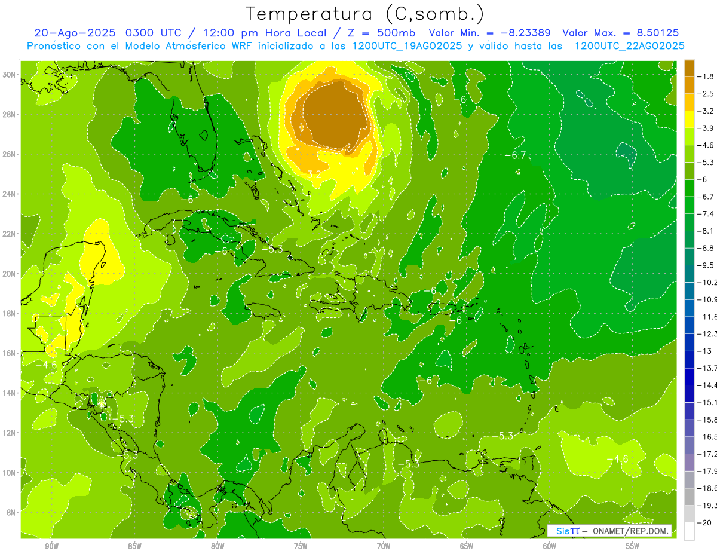Click the '-20' legend label
Screen dimensions: 717x554
[704, 523]
